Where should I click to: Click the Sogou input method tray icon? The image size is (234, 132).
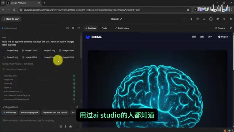225,131
